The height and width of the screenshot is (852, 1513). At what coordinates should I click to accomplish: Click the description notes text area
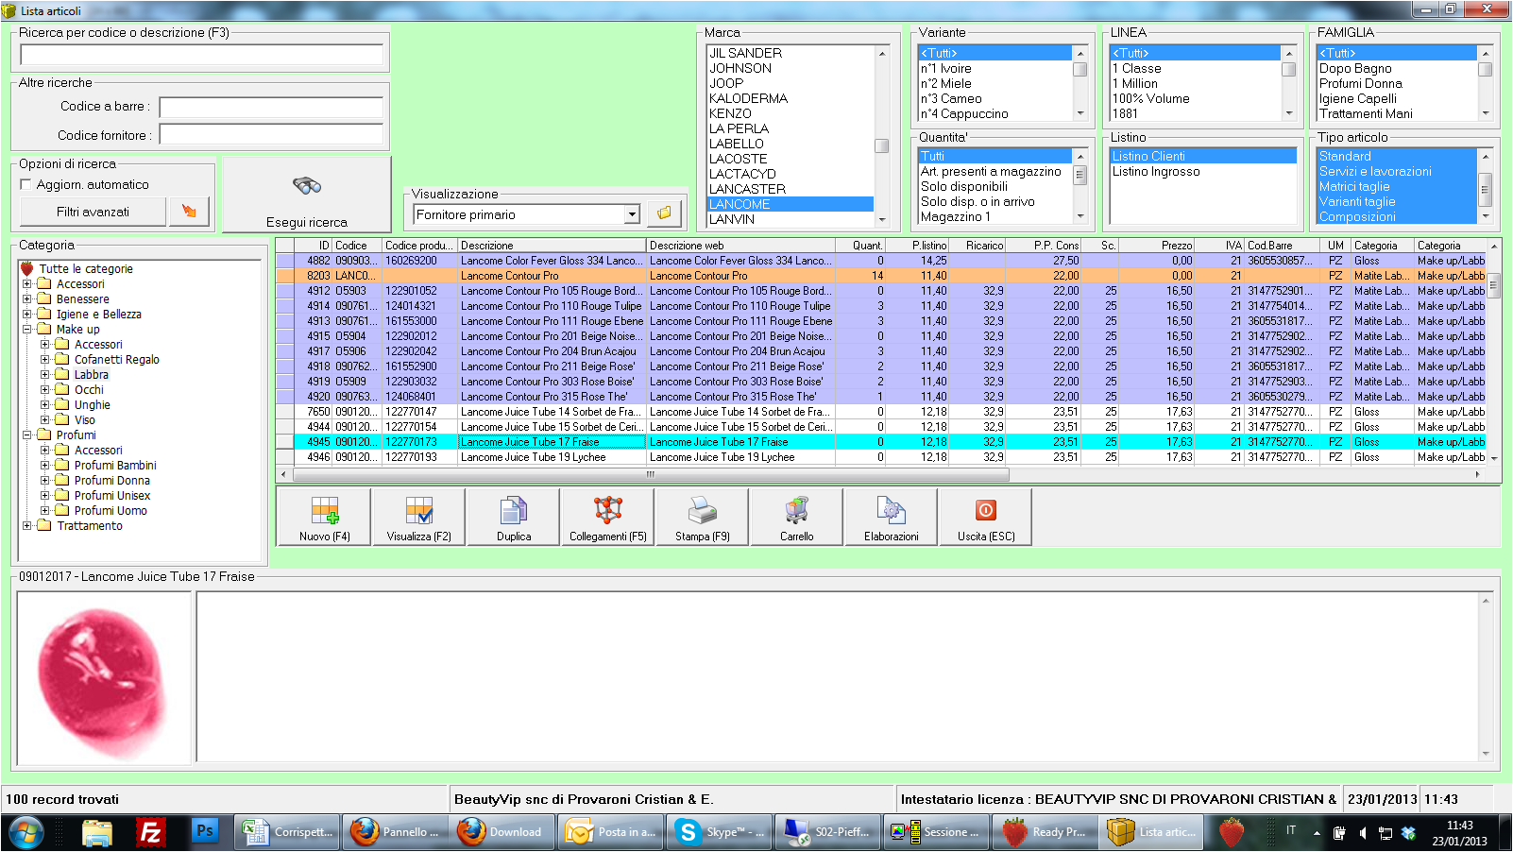coord(838,676)
